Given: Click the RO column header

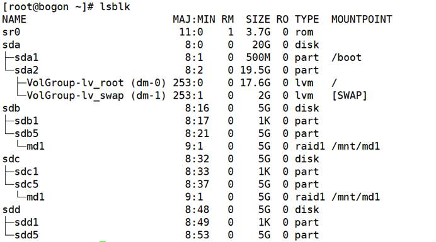Looking at the screenshot, I should pos(282,19).
